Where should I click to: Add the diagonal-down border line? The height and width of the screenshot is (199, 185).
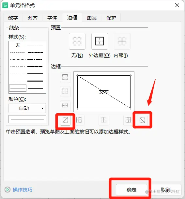[x=142, y=120]
